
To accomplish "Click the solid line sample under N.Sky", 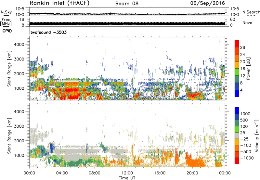I will click(x=6, y=16).
